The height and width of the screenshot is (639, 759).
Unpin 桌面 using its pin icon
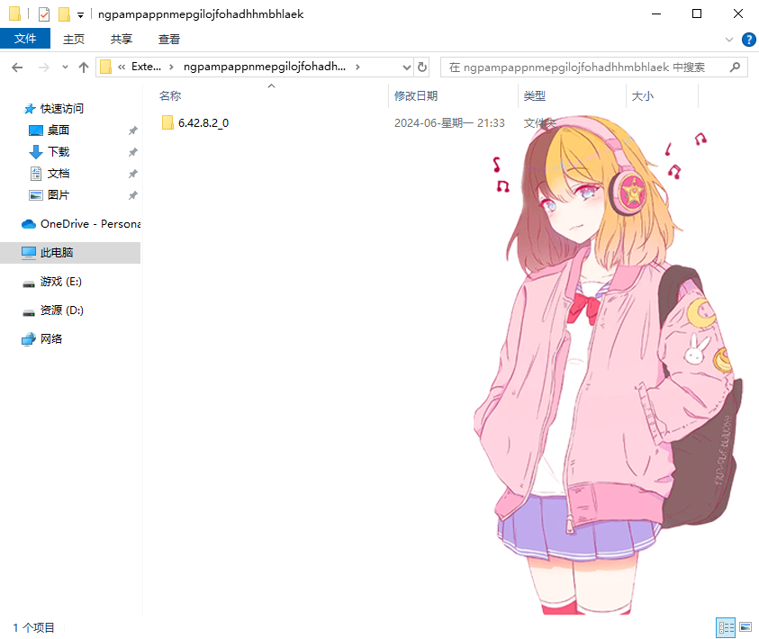(132, 130)
